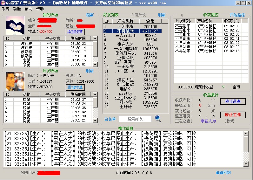Select friend 好心情AZ in friend list

pyautogui.click(x=132, y=85)
